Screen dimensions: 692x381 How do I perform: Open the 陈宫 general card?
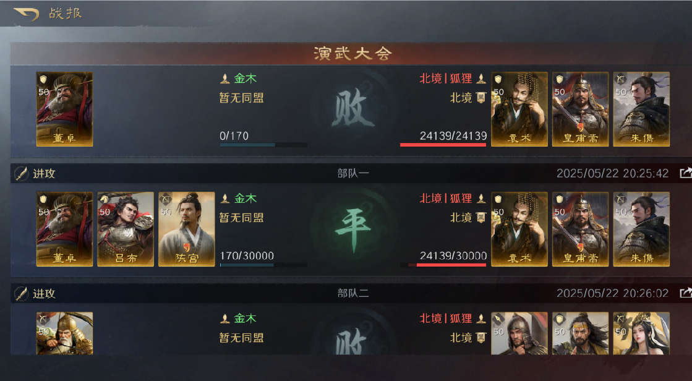[x=186, y=229]
